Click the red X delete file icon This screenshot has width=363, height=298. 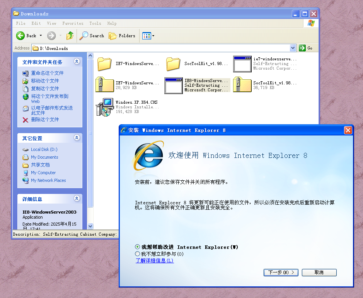point(25,120)
